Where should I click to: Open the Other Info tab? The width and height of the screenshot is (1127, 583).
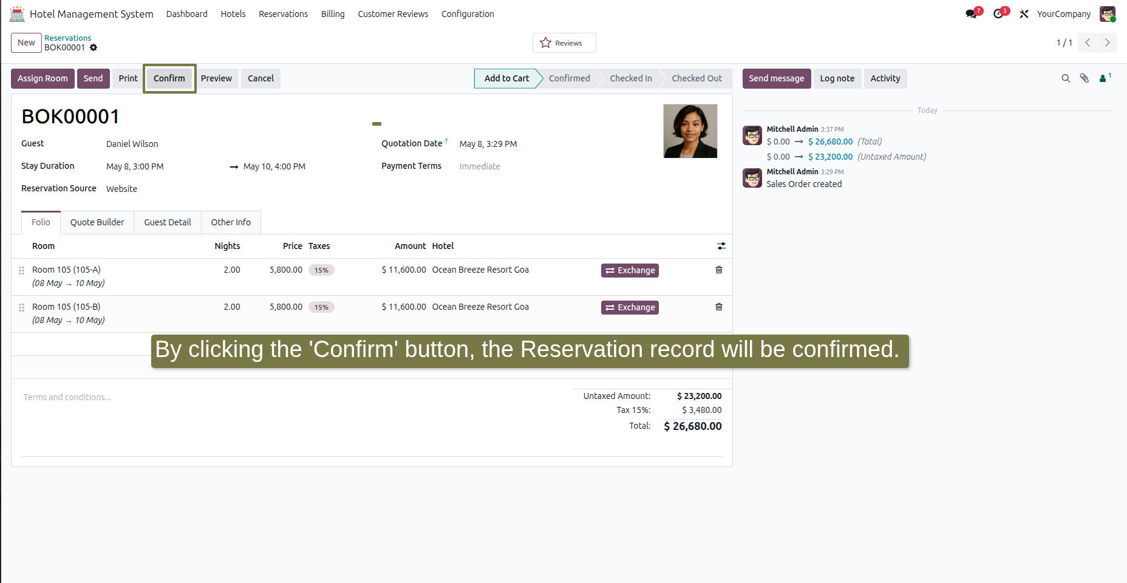click(231, 222)
